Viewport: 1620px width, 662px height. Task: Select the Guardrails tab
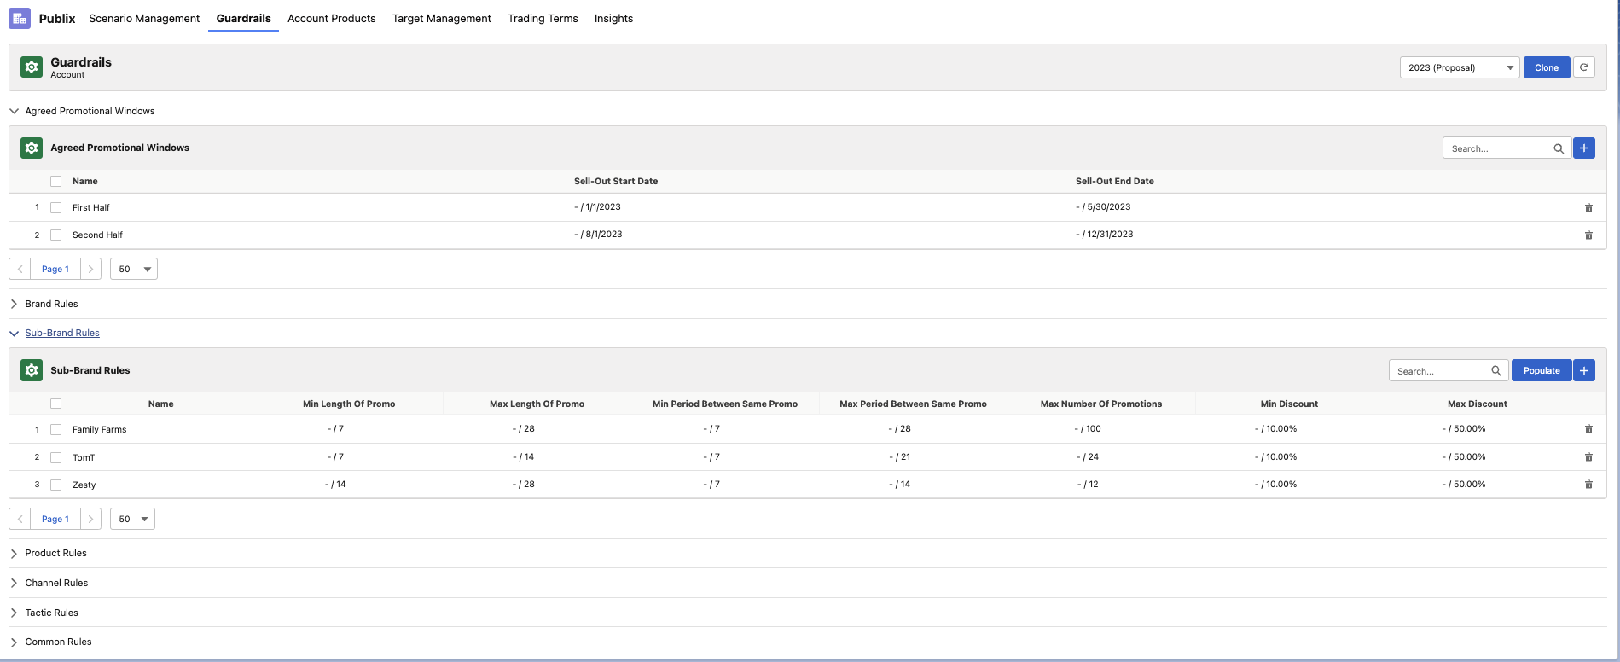point(243,18)
